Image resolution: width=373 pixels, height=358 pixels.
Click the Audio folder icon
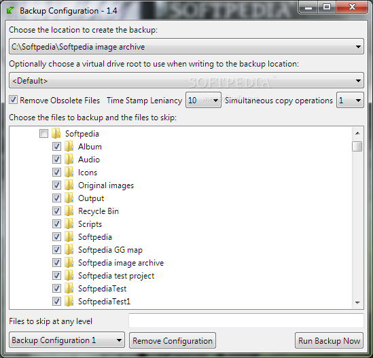[69, 159]
